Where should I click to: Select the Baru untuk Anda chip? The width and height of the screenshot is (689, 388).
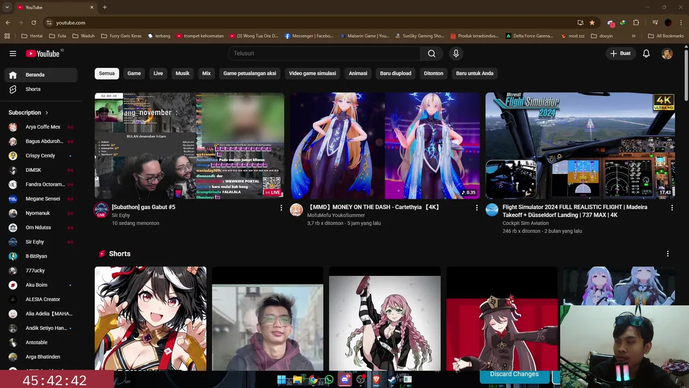tap(475, 73)
